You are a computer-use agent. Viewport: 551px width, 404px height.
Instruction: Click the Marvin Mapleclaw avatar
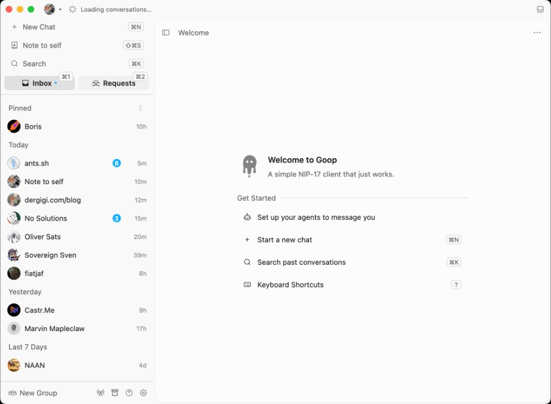(14, 329)
